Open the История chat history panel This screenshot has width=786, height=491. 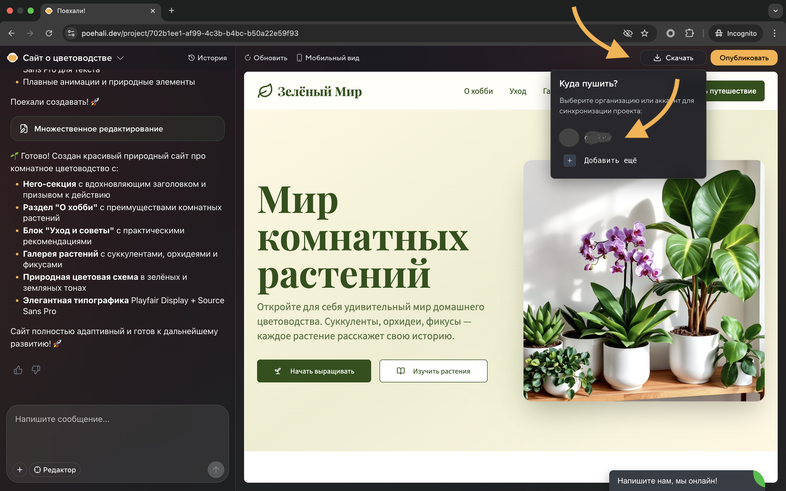(x=207, y=57)
